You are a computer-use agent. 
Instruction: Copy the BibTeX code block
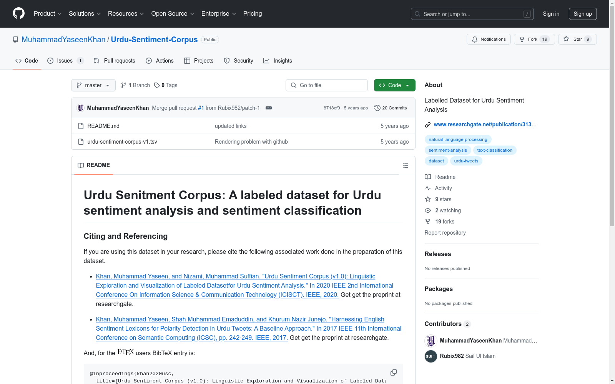tap(394, 372)
